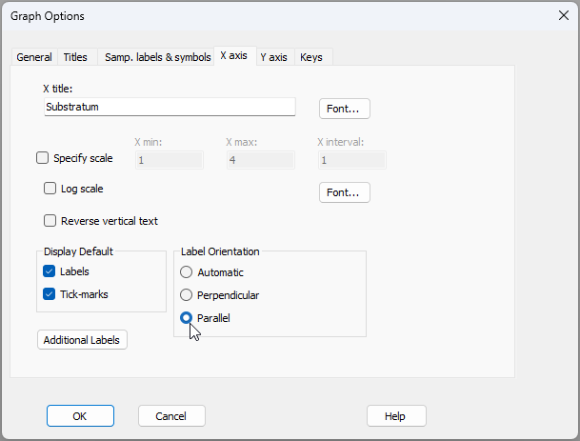Enable the Specify scale checkbox
The height and width of the screenshot is (441, 580).
coord(42,159)
